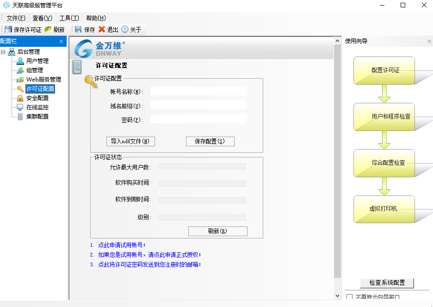The image size is (433, 307).
Task: Click the scroll up arrow of main panel
Action: 337,41
